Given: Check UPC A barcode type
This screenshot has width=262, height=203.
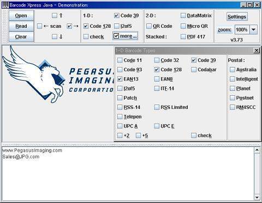Looking at the screenshot, I should 120,126.
